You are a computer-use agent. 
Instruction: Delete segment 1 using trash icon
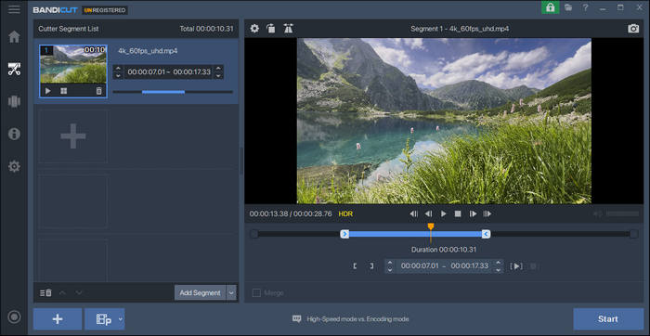tap(98, 91)
